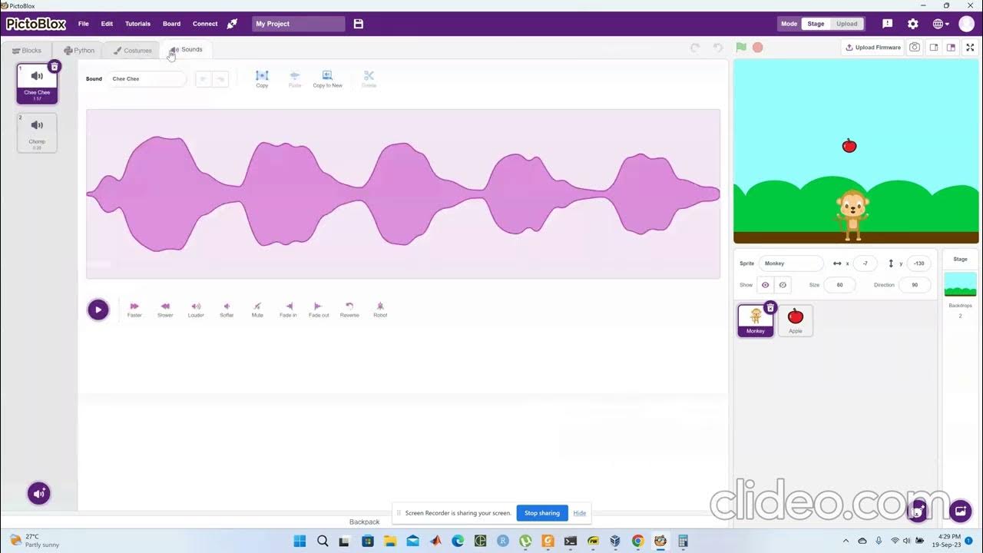Image resolution: width=983 pixels, height=553 pixels.
Task: Click the sprite Direction field
Action: click(x=915, y=285)
